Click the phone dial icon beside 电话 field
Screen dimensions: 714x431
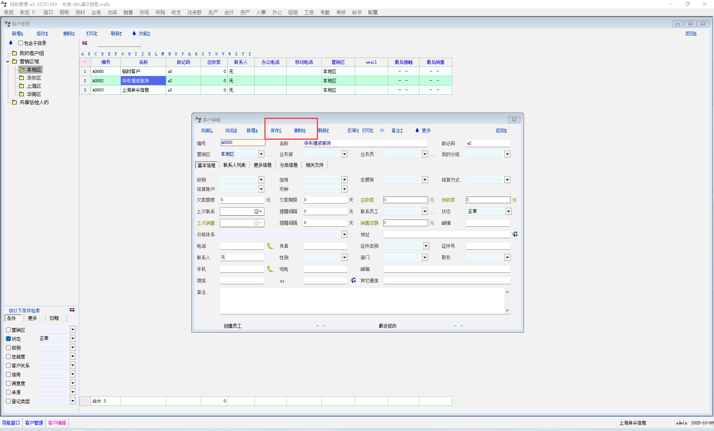point(270,246)
